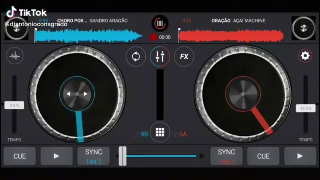Screen dimensions: 320x180
Task: Open right deck track vinyl thumbnail
Action: (x=303, y=28)
